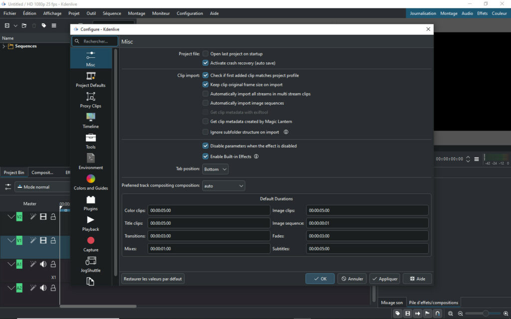The image size is (511, 319).
Task: Open the Colors and Guides category
Action: click(91, 182)
